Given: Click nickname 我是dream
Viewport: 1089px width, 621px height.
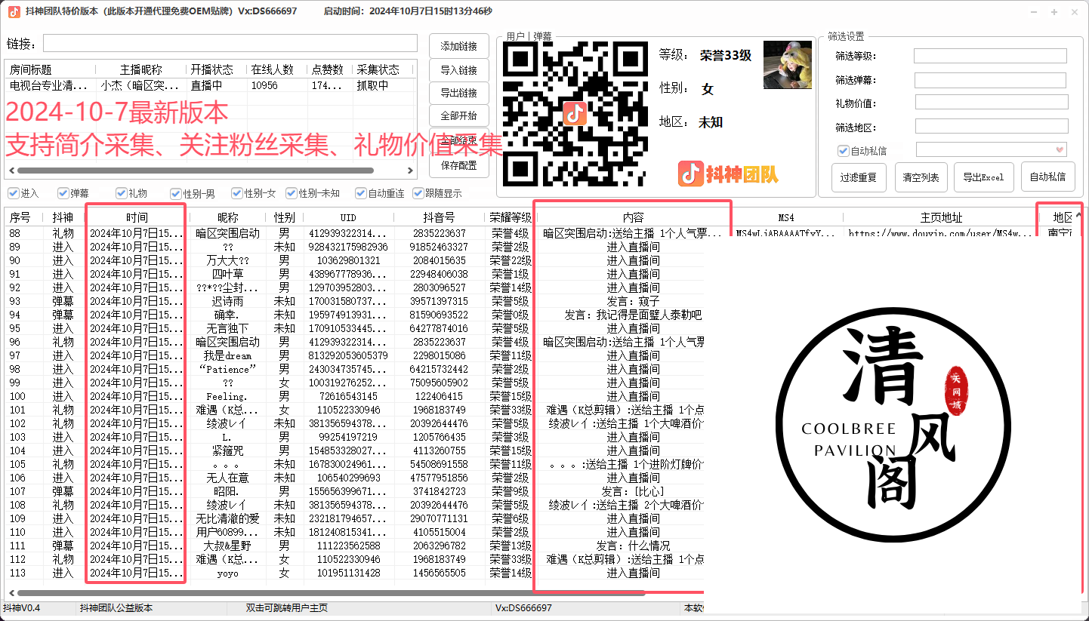Looking at the screenshot, I should coord(227,355).
